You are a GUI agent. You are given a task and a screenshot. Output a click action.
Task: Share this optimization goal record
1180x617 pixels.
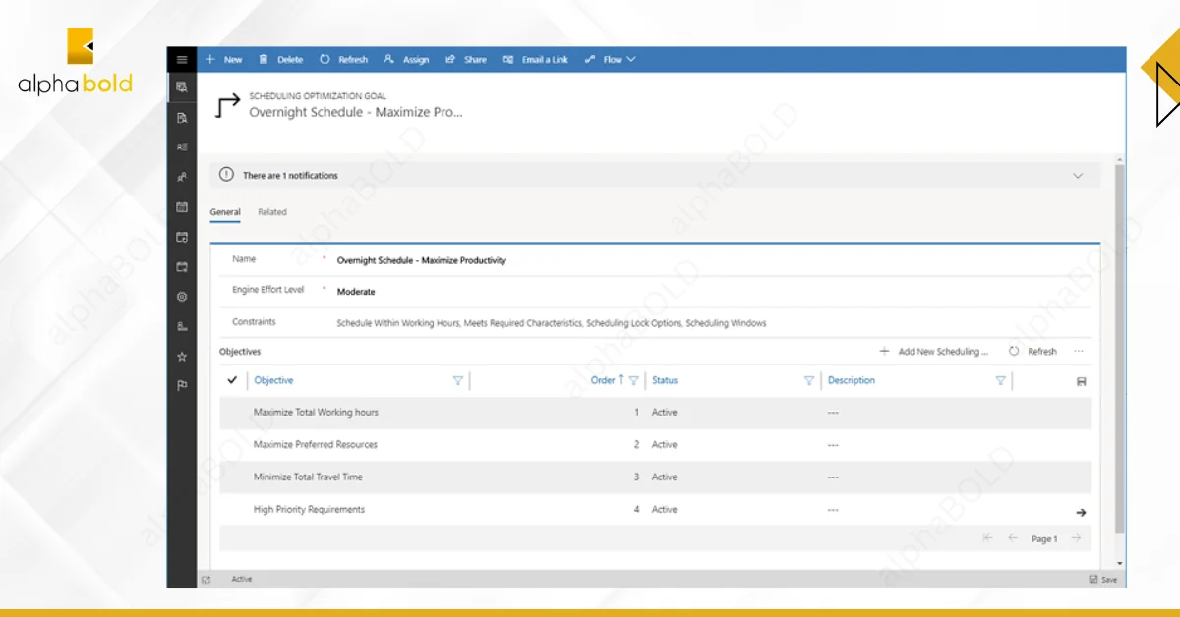[466, 60]
